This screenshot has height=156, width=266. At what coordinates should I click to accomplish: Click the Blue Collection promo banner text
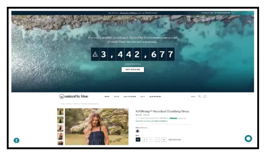click(x=133, y=13)
